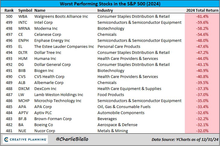The image size is (220, 146).
Task: Click the 2024 Total Return header
Action: pyautogui.click(x=202, y=11)
